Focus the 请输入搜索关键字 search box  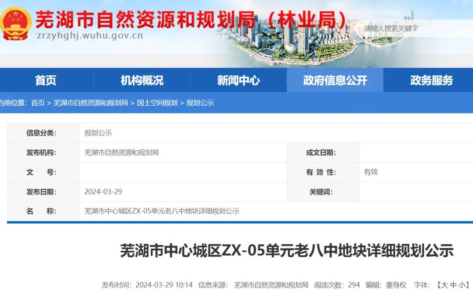tap(417, 28)
